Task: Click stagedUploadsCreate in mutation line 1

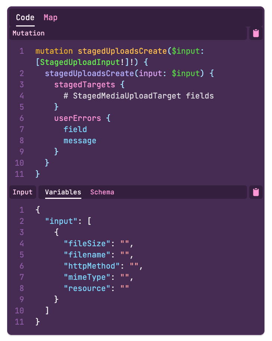Action: click(122, 51)
